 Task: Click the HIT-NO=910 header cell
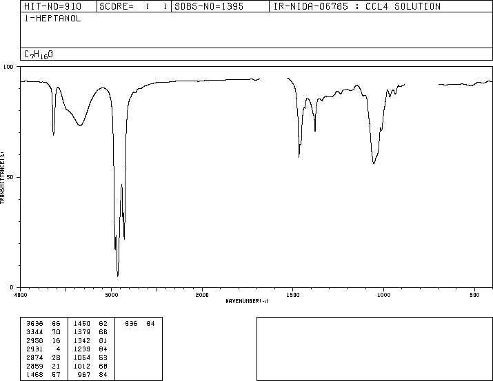click(59, 6)
